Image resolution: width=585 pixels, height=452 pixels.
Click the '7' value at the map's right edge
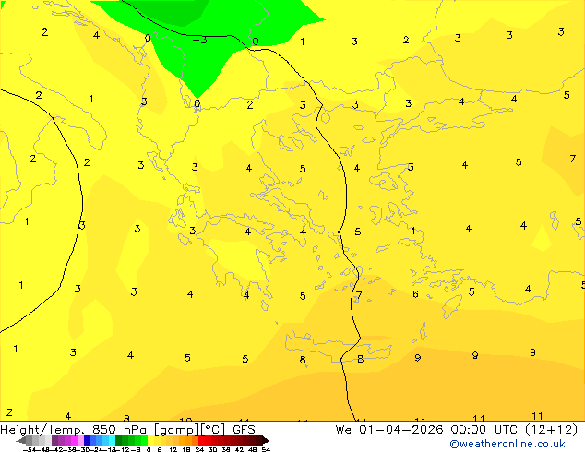pyautogui.click(x=573, y=159)
